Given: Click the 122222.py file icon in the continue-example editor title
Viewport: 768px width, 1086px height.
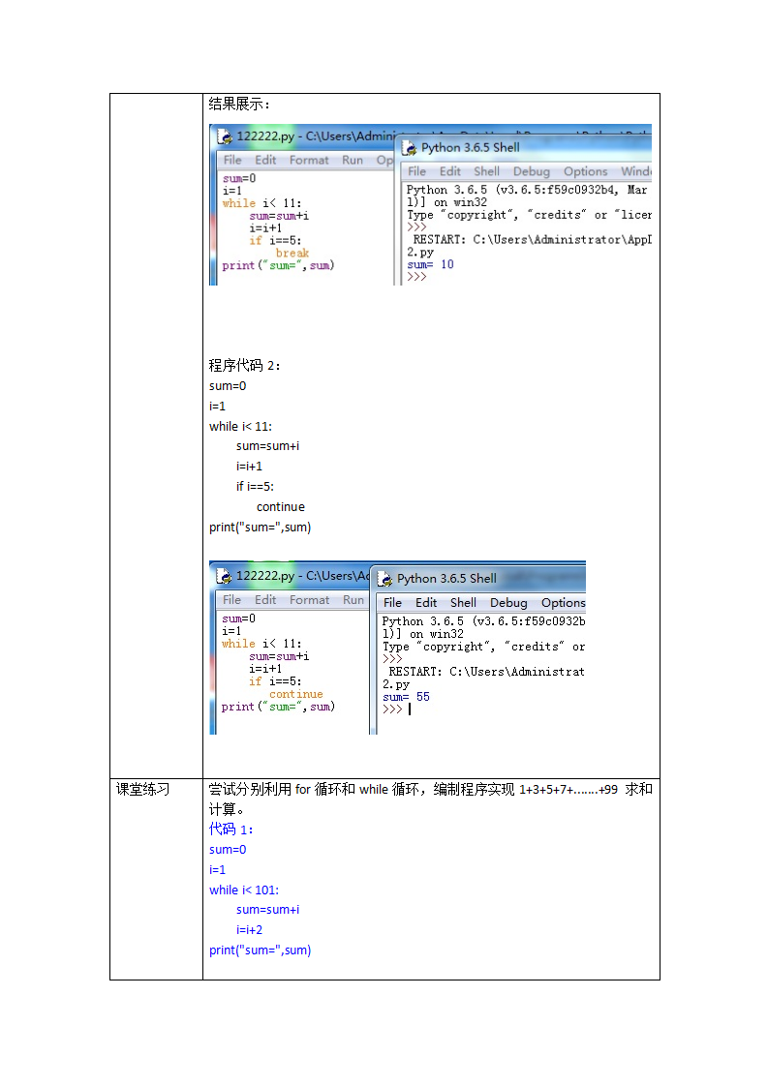Looking at the screenshot, I should click(224, 576).
